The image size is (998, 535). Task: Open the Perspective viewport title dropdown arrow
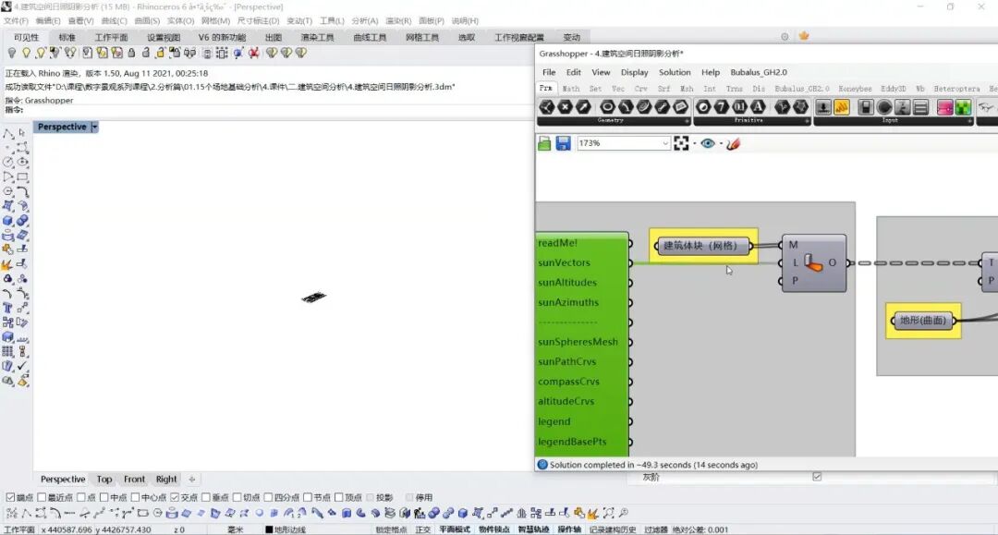coord(94,128)
